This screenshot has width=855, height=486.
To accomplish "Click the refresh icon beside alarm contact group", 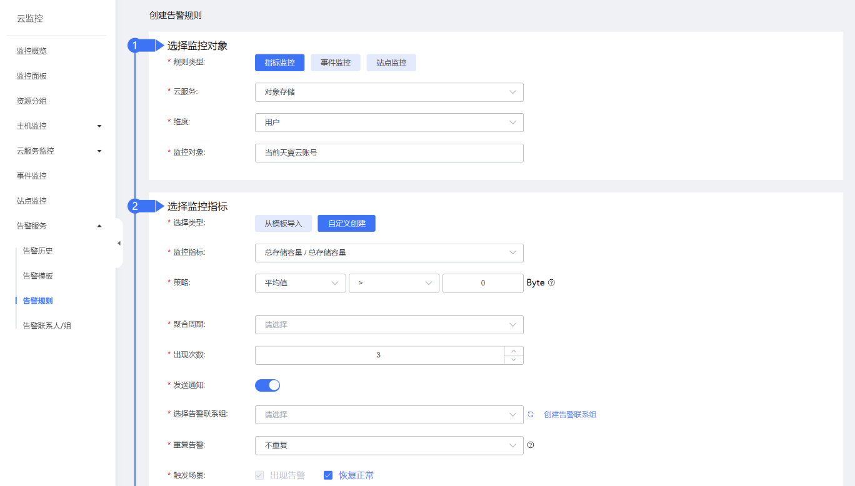I will point(531,414).
